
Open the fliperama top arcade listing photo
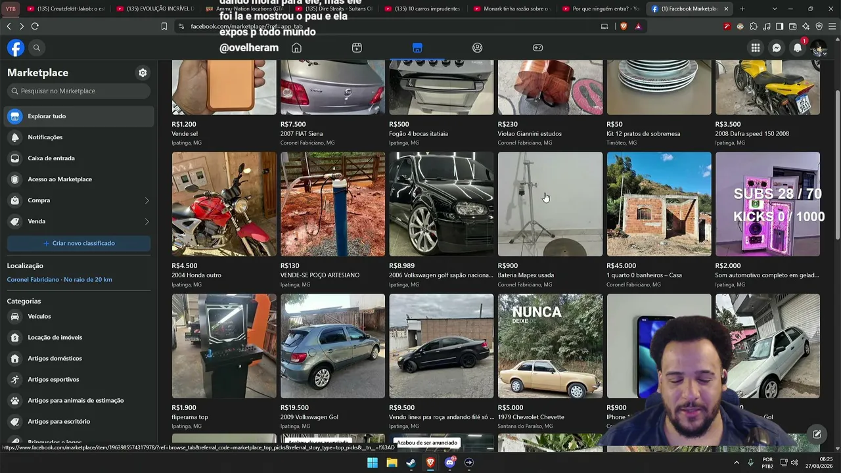[224, 346]
